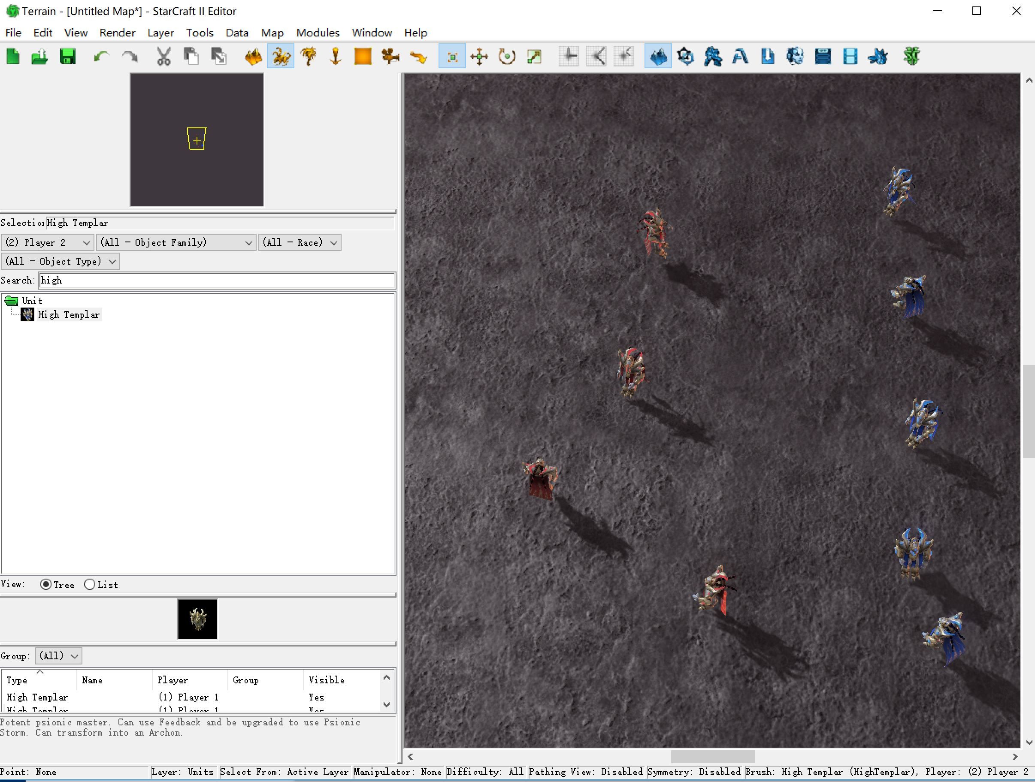Open the Help menu

coord(415,33)
